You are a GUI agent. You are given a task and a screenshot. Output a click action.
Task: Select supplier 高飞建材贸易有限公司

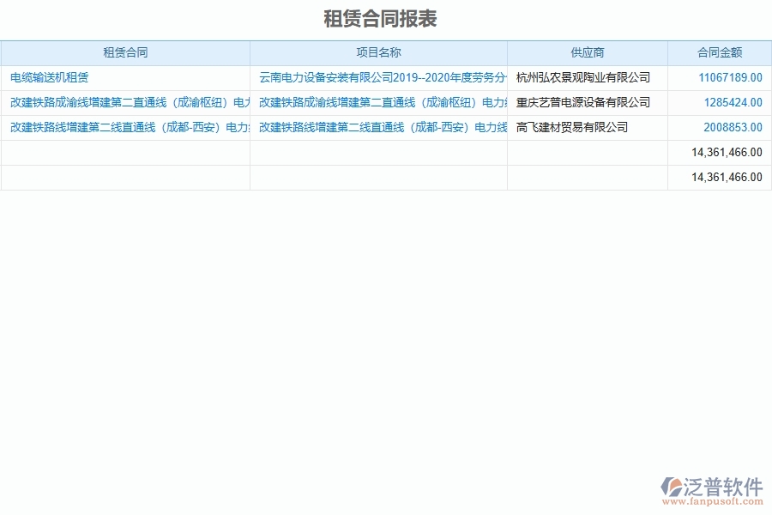(x=570, y=127)
